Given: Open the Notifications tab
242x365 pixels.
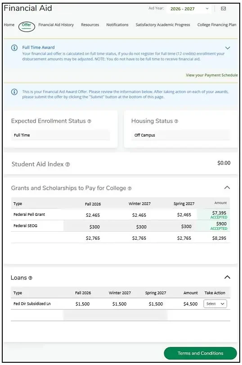Looking at the screenshot, I should tap(117, 25).
